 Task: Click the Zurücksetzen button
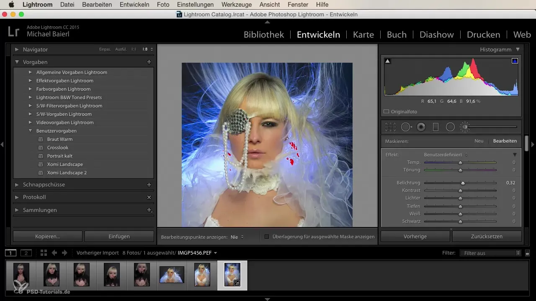point(487,236)
